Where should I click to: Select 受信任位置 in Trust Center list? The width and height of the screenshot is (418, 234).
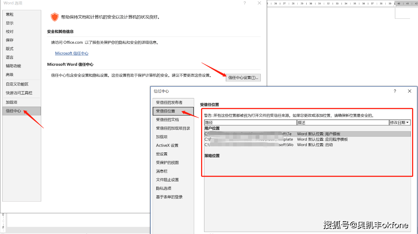point(165,111)
